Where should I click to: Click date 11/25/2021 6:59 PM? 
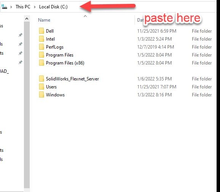pyautogui.click(x=157, y=31)
